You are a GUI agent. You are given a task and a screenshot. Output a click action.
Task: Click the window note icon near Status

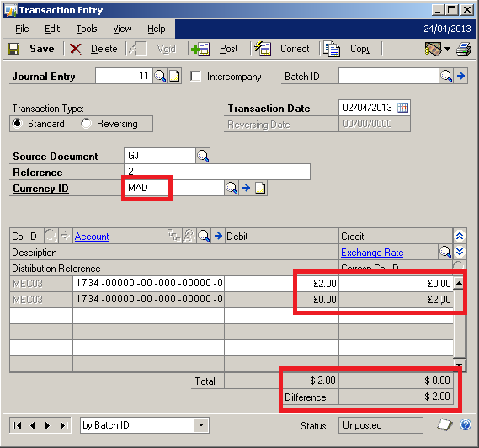444,424
